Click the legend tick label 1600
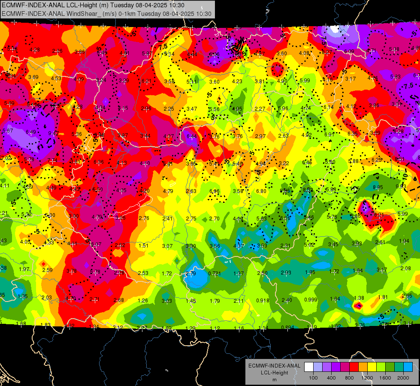 pyautogui.click(x=385, y=378)
